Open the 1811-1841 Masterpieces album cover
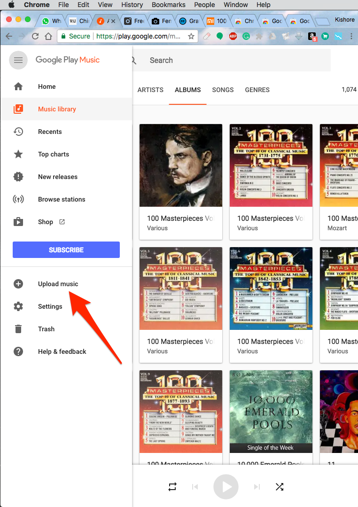The image size is (358, 507). click(x=181, y=289)
